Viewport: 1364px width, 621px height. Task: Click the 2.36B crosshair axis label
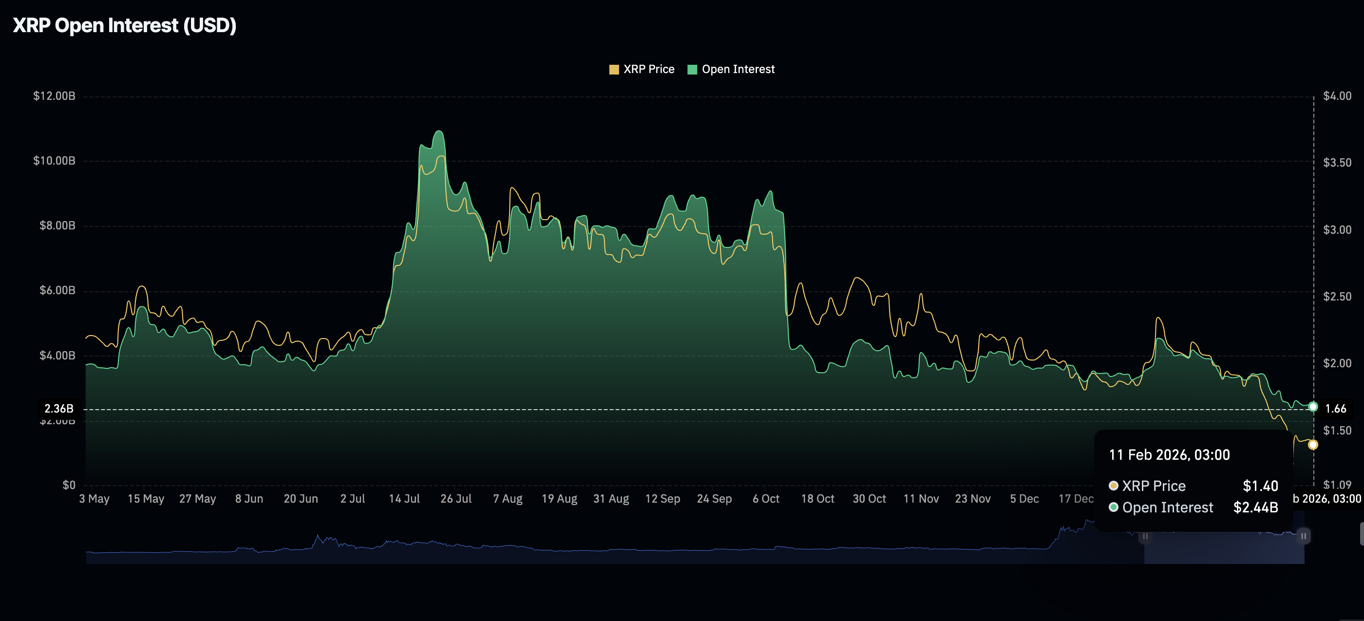coord(59,409)
